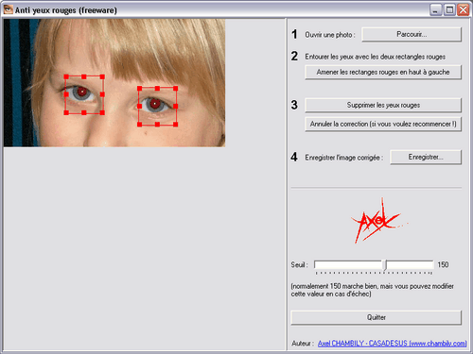The image size is (473, 354).
Task: Click the red pupil inside the right rectangle
Action: point(154,104)
